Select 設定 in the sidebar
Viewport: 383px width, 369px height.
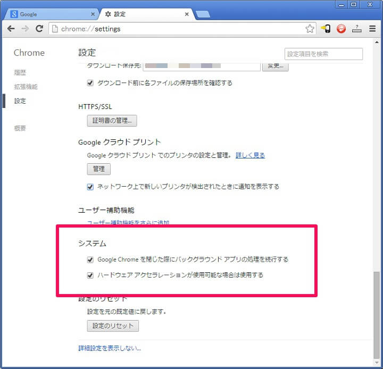(20, 100)
